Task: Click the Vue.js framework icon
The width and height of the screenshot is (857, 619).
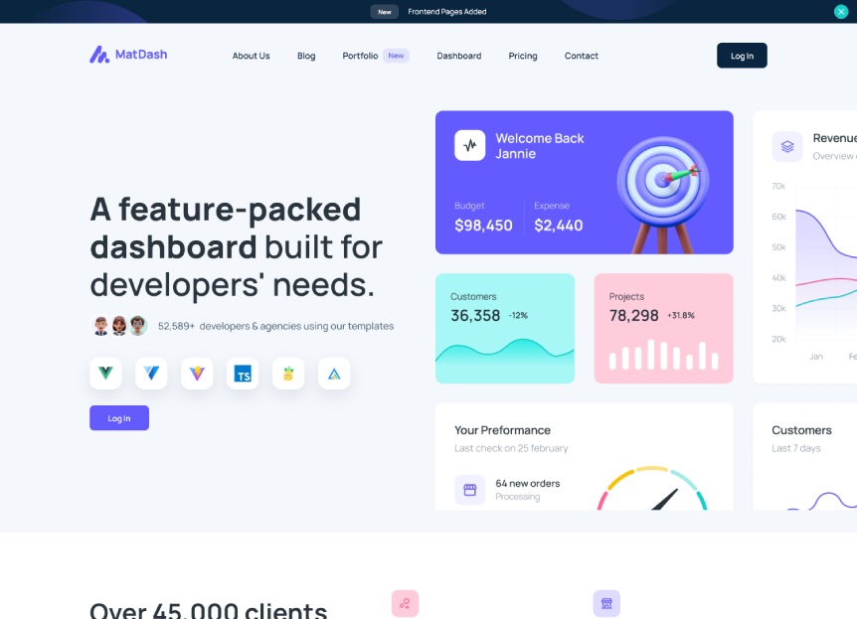Action: [105, 374]
